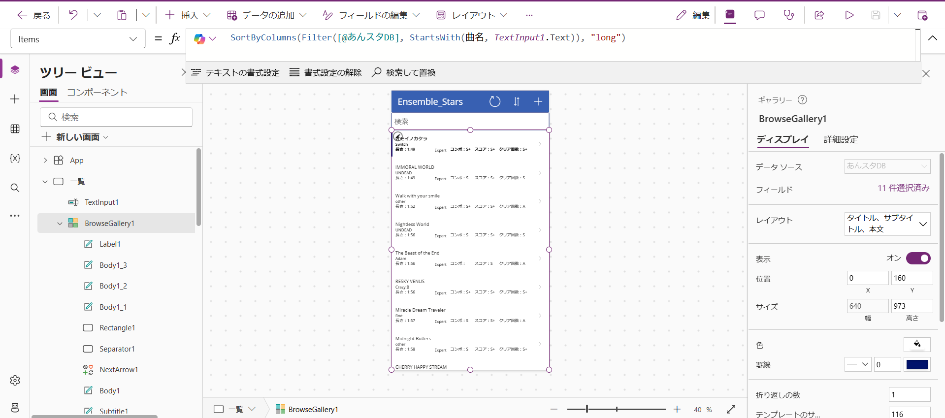Click the tree view 検索 input
The height and width of the screenshot is (418, 945).
coord(116,117)
